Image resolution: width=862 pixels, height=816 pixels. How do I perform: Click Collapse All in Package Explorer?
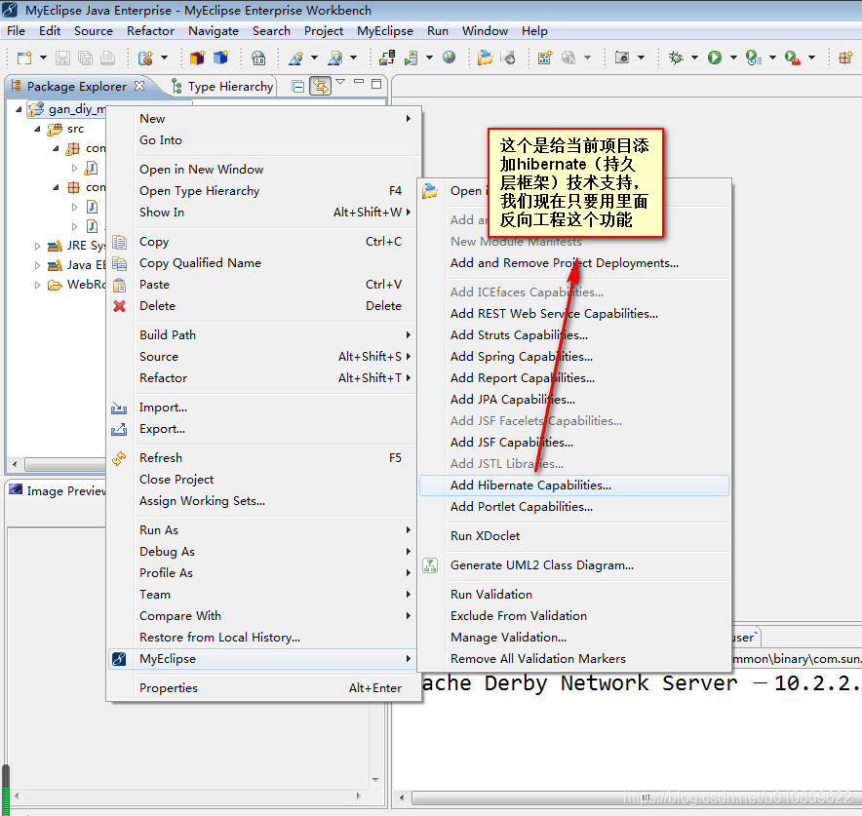point(298,86)
